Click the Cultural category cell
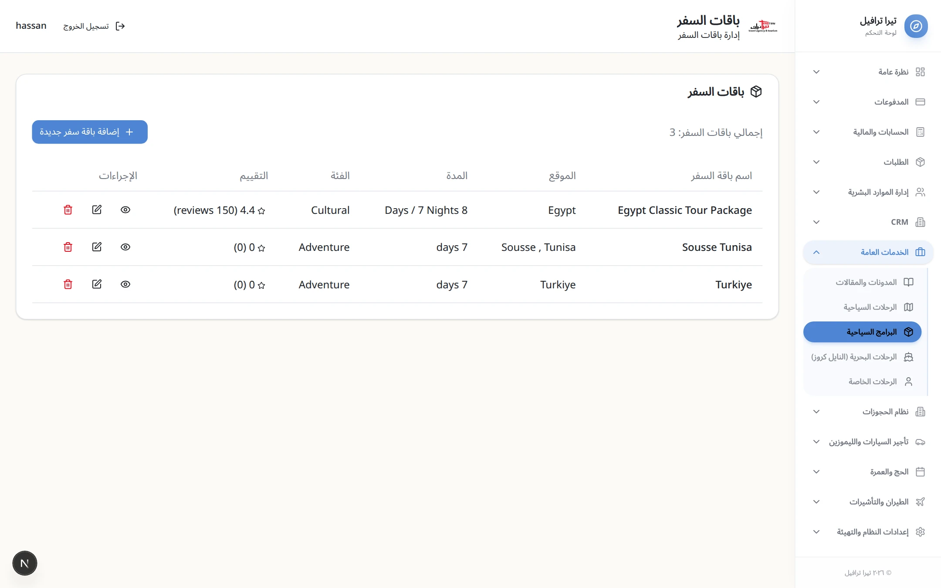 [330, 210]
